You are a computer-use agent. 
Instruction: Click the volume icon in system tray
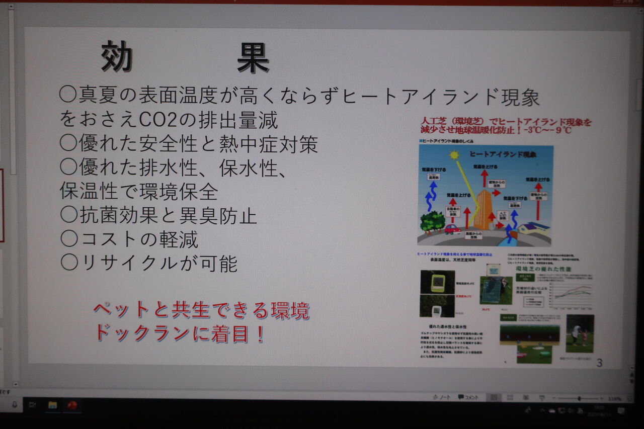(x=571, y=410)
